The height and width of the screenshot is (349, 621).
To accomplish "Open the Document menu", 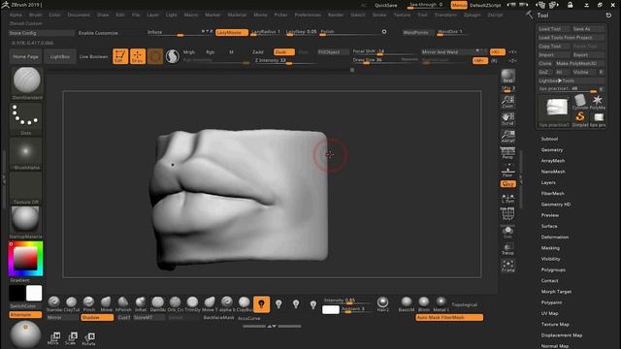I will pyautogui.click(x=79, y=15).
